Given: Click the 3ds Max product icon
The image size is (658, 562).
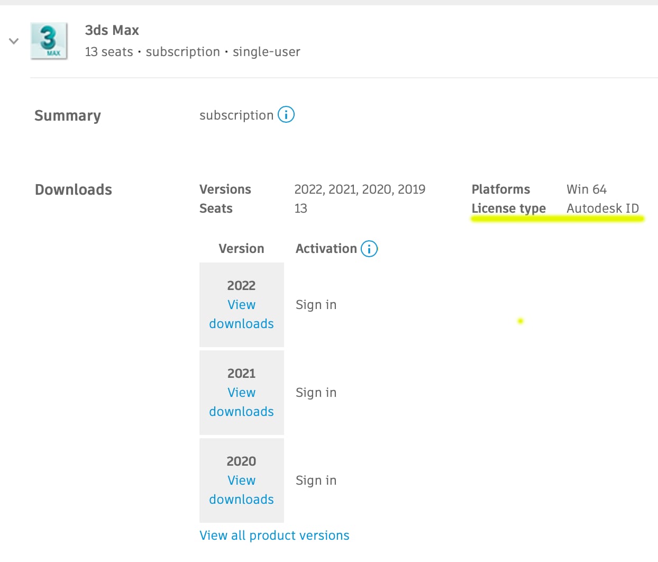Looking at the screenshot, I should tap(49, 41).
